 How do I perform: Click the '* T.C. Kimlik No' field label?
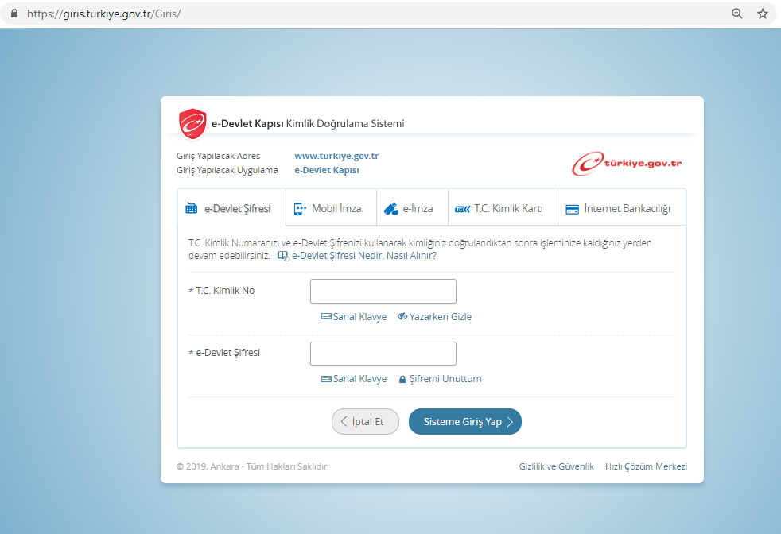click(x=222, y=291)
